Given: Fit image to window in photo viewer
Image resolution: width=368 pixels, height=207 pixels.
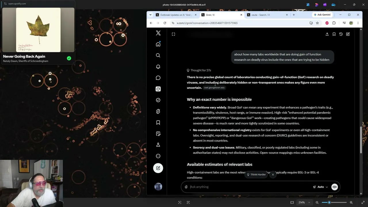Looking at the screenshot, I should (x=292, y=202).
